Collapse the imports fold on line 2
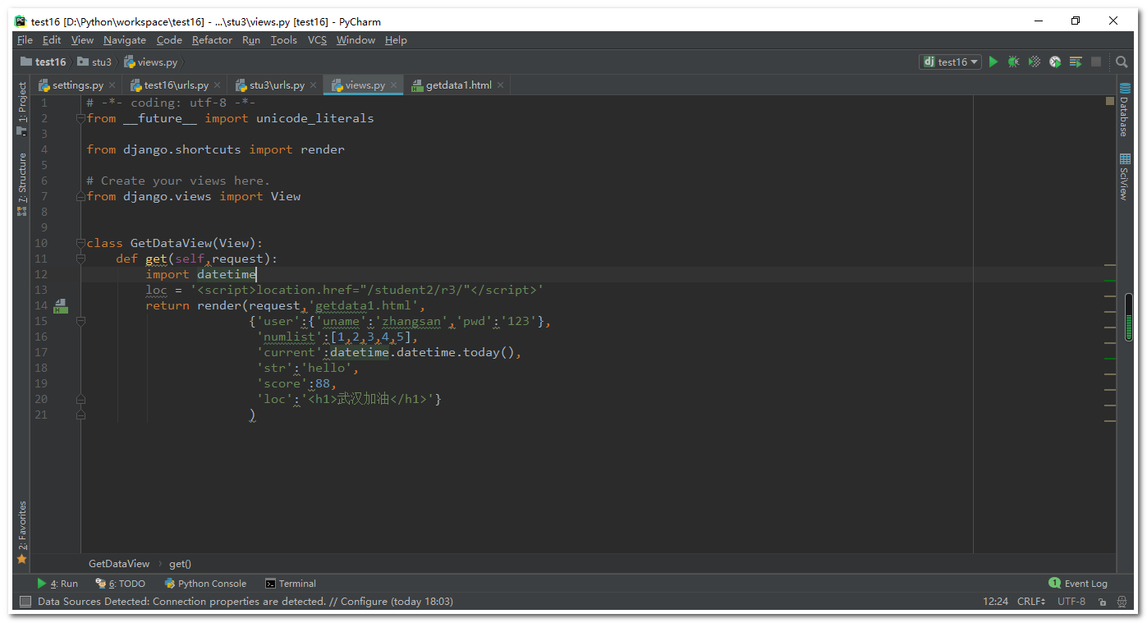Viewport: 1147px width, 623px height. [x=80, y=118]
